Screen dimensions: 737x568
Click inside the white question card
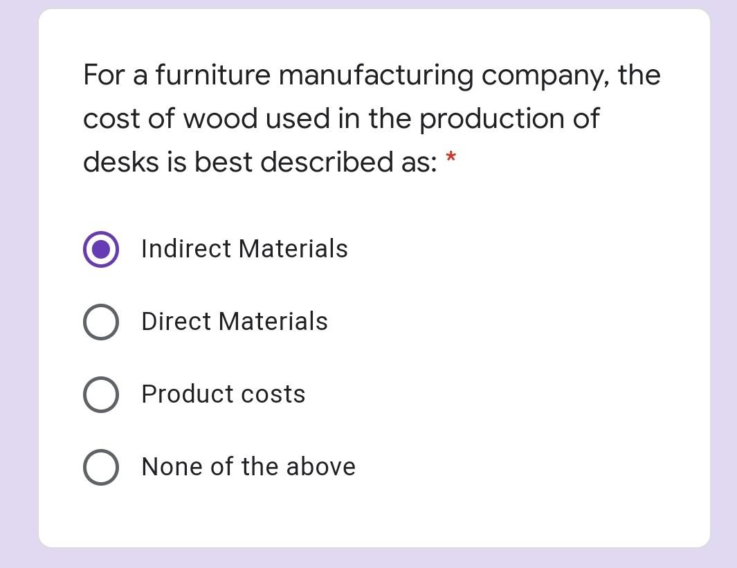(x=484, y=512)
